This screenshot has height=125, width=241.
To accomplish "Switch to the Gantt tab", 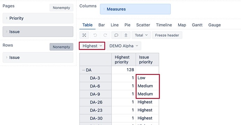I will 197,25.
